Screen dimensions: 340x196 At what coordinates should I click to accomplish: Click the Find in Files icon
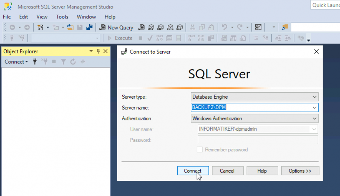click(x=284, y=27)
